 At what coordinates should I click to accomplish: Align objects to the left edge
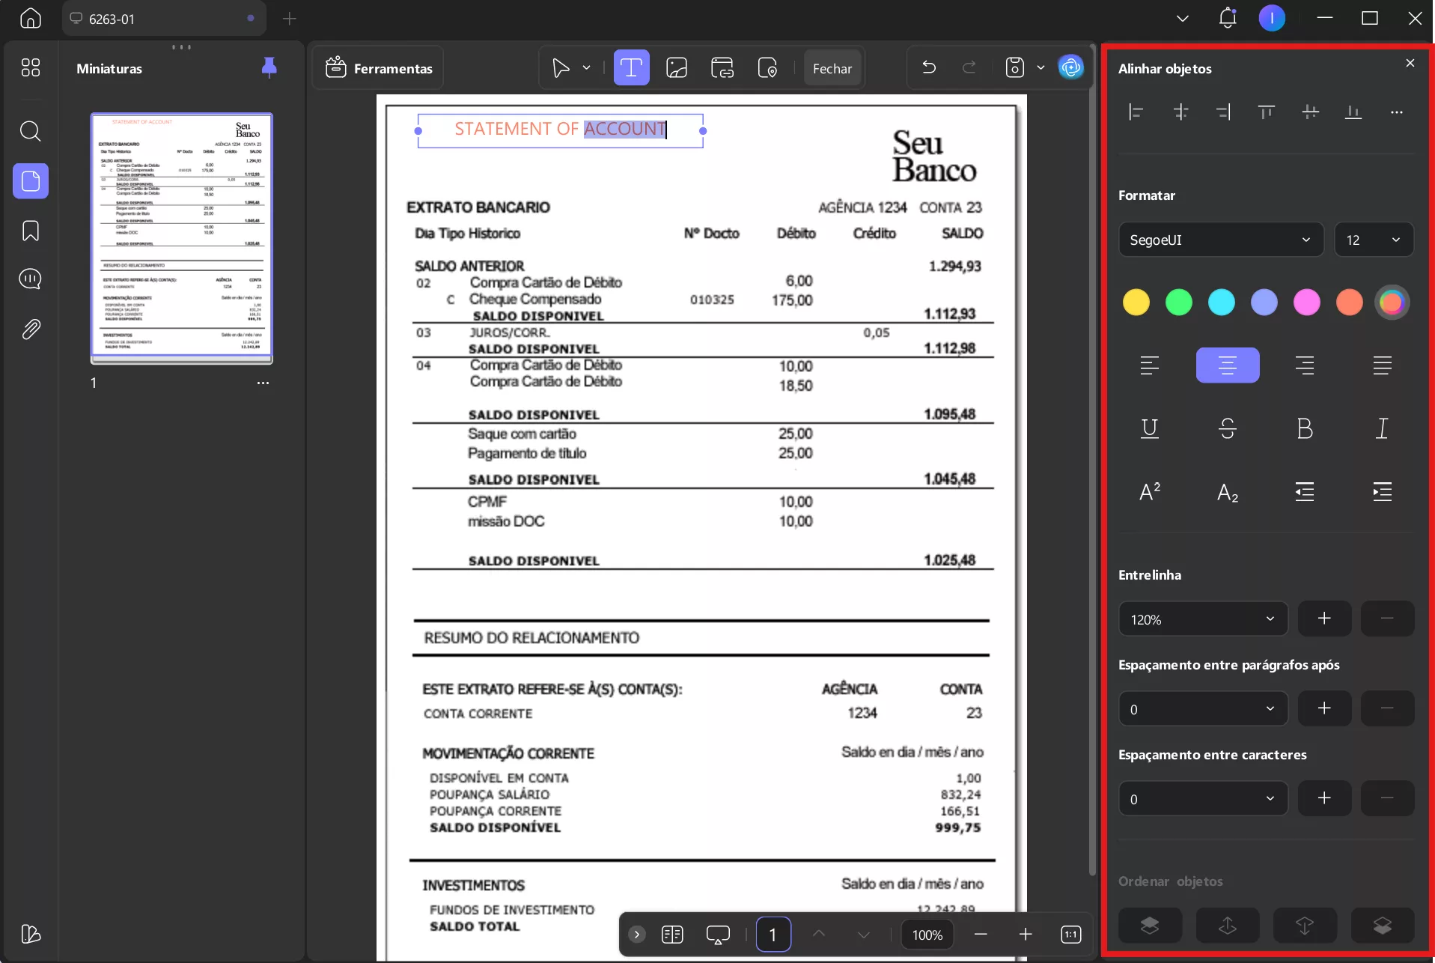[x=1136, y=112]
